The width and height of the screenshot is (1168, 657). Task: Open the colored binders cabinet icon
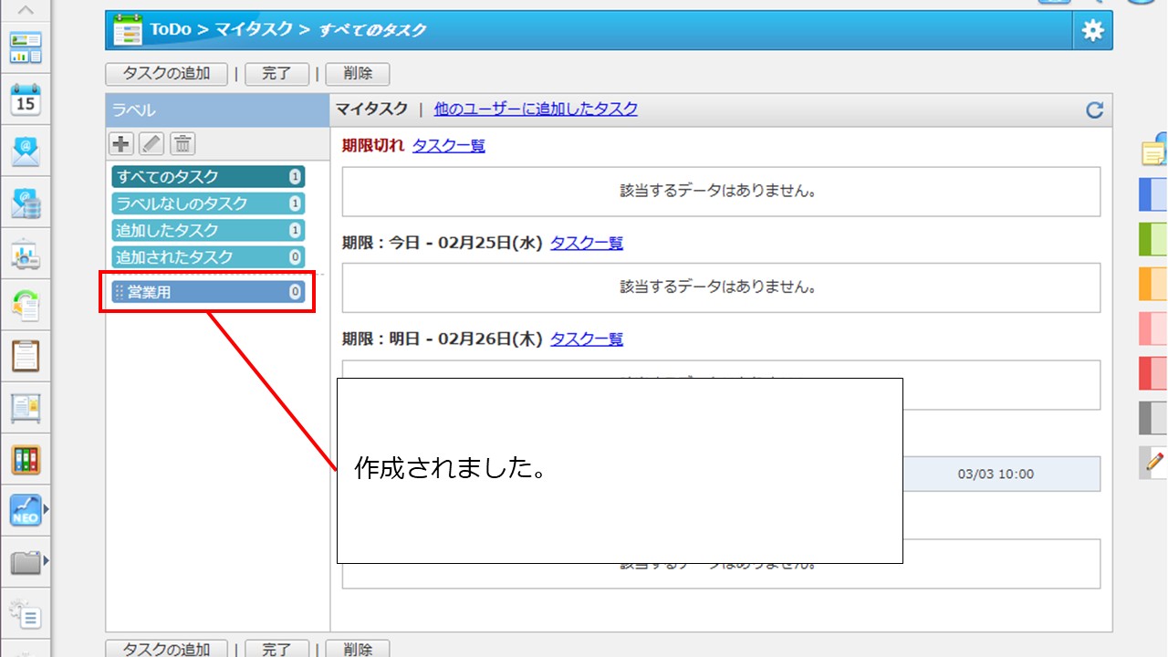click(26, 459)
